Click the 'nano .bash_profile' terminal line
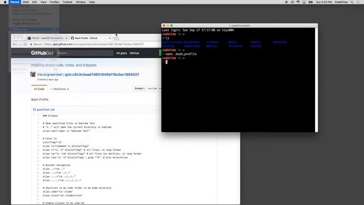The height and width of the screenshot is (205, 364). (x=181, y=54)
